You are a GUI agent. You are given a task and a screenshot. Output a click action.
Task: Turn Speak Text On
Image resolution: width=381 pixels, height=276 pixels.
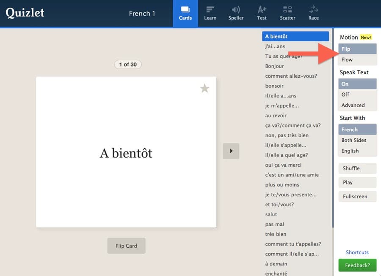pyautogui.click(x=357, y=84)
